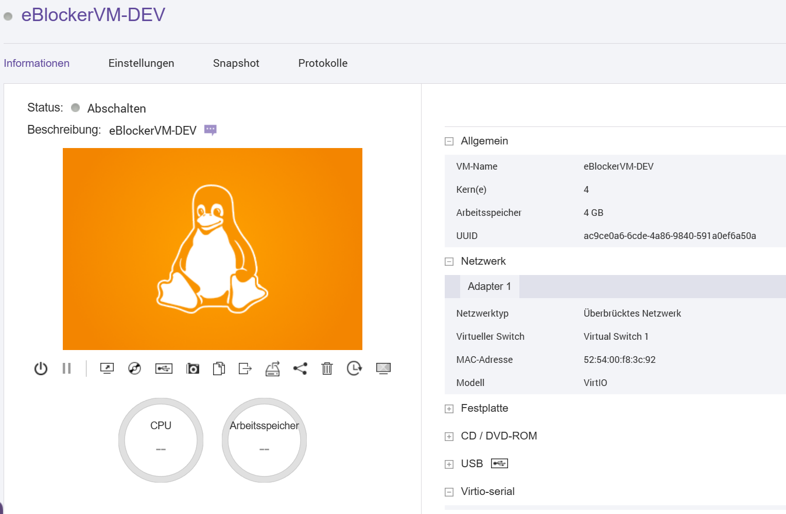Screen dimensions: 786x514
Task: Click the power button icon to start VM
Action: (x=41, y=369)
